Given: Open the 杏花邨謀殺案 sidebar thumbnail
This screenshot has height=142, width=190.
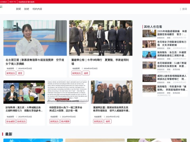Looking at the screenshot, I should pos(149,65).
